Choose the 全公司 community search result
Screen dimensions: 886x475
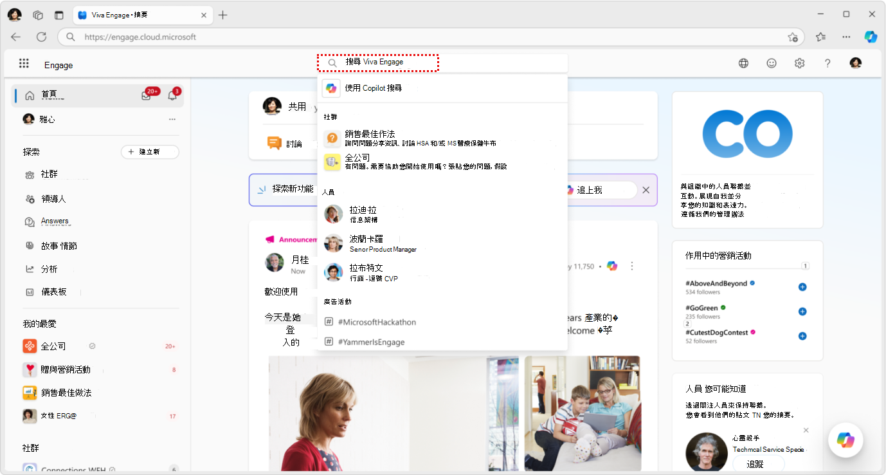[442, 162]
